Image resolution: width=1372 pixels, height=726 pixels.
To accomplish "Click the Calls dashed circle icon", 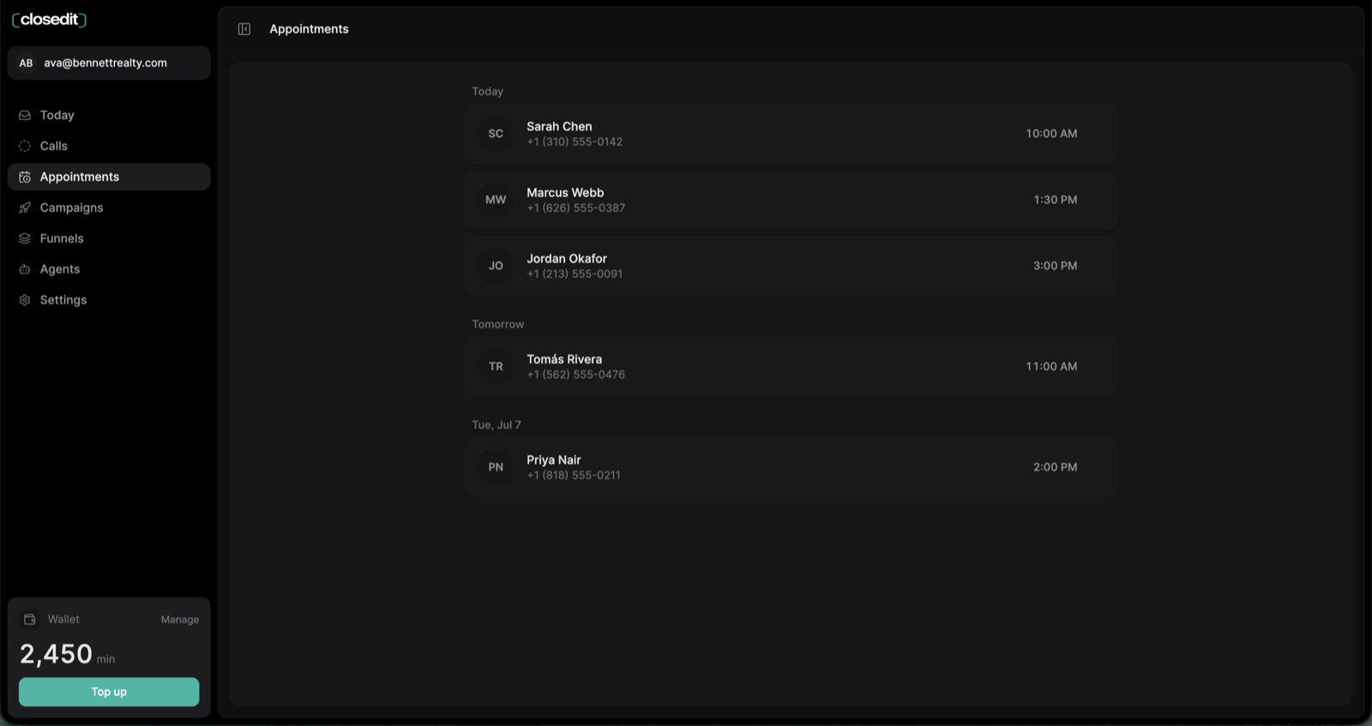I will point(25,146).
